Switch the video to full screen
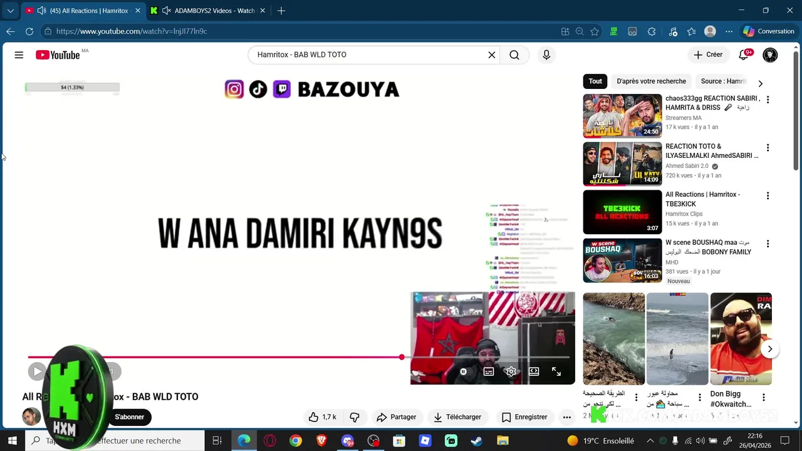Screen dimensions: 802x451 556,371
